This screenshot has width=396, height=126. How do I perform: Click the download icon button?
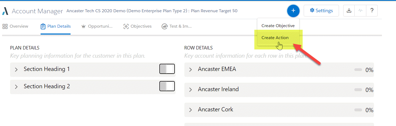[x=349, y=11]
